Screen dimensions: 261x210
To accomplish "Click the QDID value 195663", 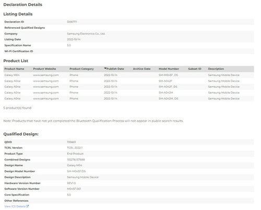I will point(72,142).
